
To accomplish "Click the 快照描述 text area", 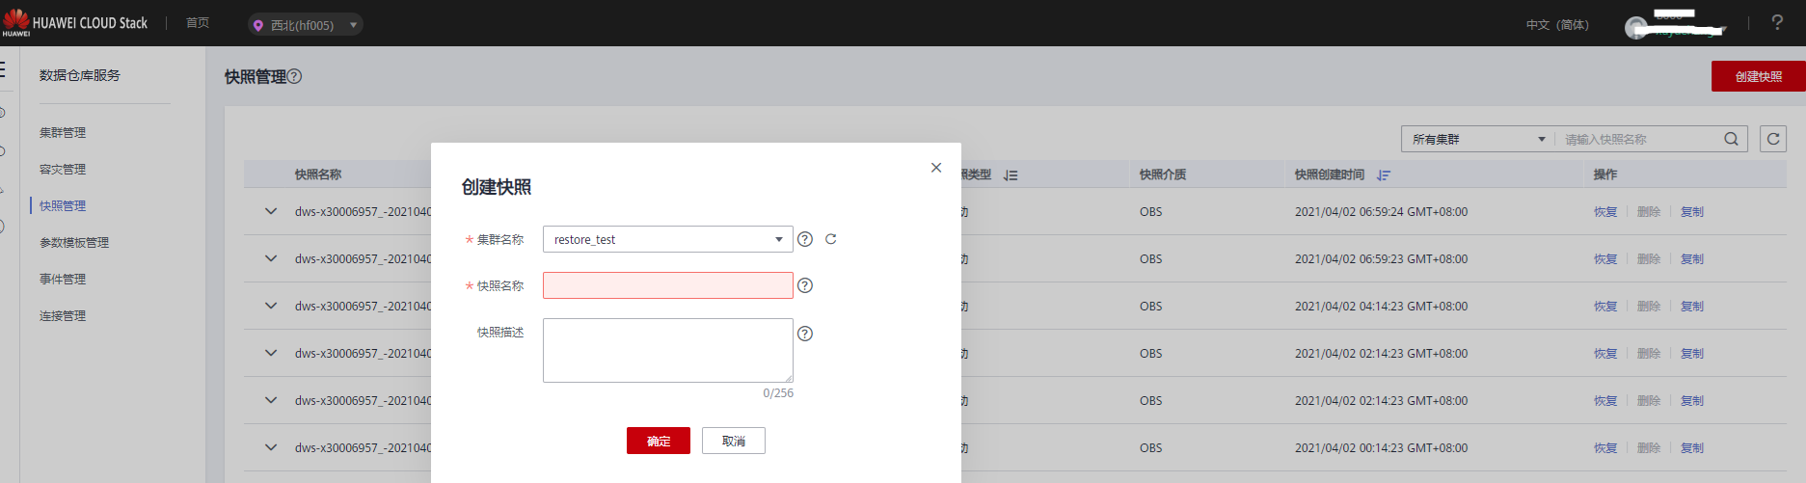I will tap(667, 350).
